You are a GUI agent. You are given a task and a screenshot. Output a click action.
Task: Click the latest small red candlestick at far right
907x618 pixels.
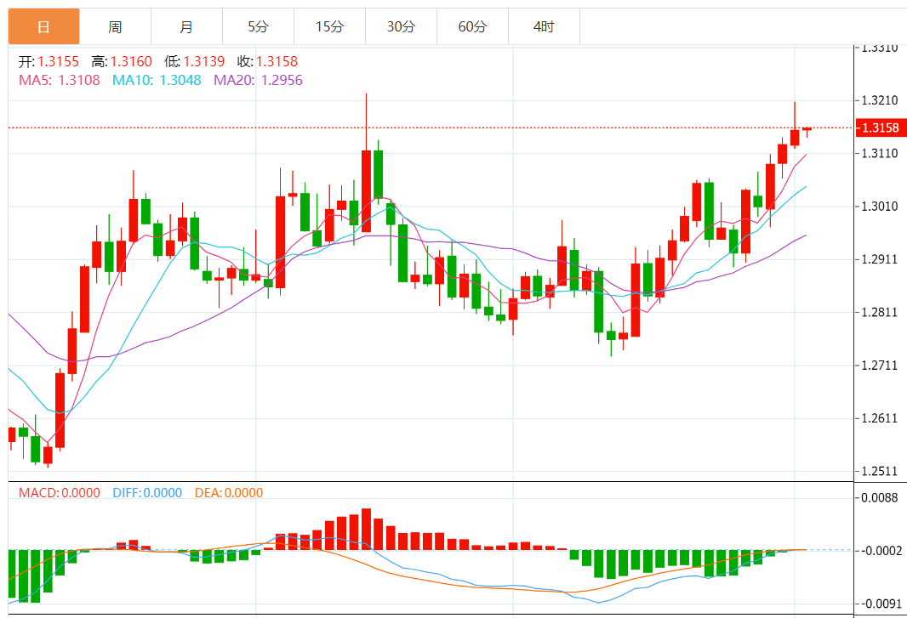click(807, 129)
